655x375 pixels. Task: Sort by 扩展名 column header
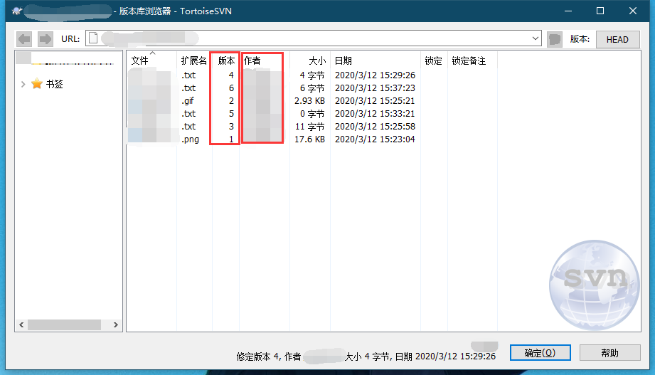(x=194, y=60)
